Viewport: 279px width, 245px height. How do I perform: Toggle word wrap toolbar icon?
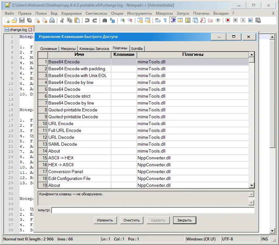158,21
